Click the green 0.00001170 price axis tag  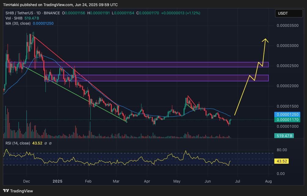(x=287, y=119)
